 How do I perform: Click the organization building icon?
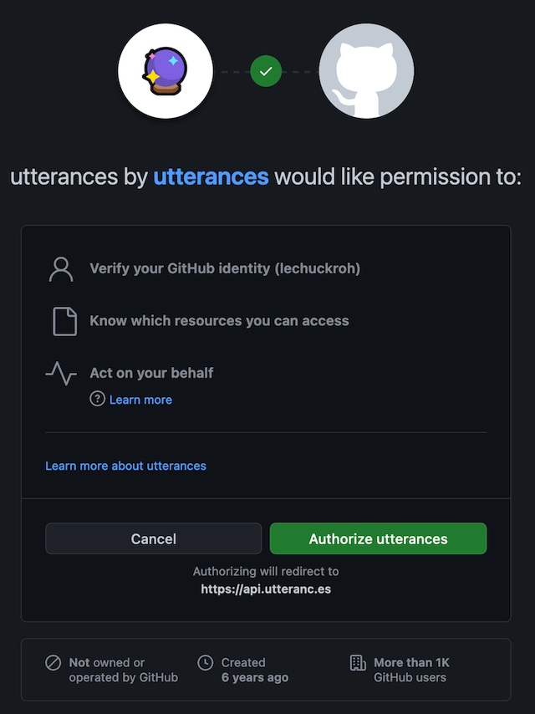click(358, 663)
